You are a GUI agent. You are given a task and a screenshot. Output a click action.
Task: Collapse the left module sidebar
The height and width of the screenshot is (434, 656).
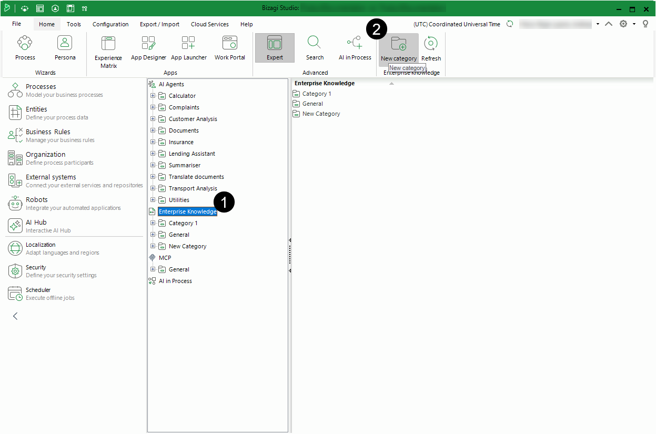coord(15,316)
